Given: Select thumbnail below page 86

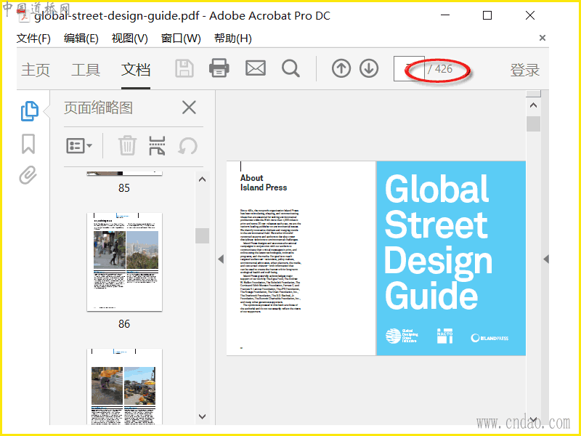Looking at the screenshot, I should click(x=124, y=387).
